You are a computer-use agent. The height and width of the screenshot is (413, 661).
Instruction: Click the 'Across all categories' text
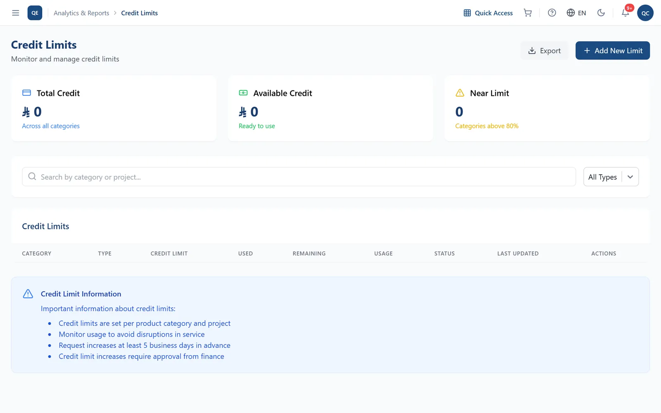click(51, 126)
